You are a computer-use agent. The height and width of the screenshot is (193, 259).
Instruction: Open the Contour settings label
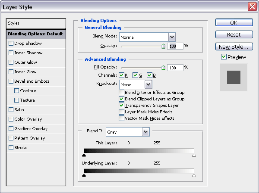28,90
